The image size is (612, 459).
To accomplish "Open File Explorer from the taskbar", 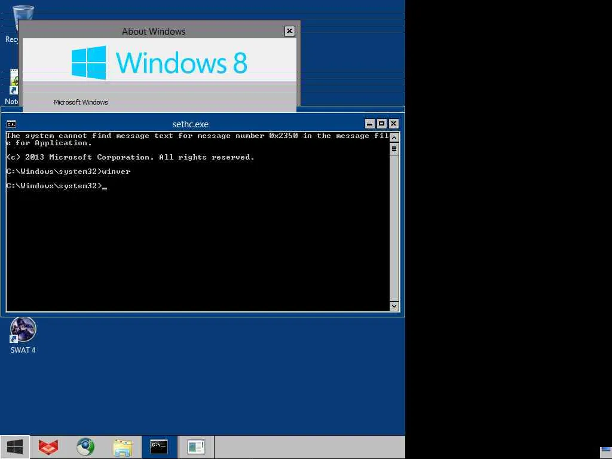I will pos(122,447).
